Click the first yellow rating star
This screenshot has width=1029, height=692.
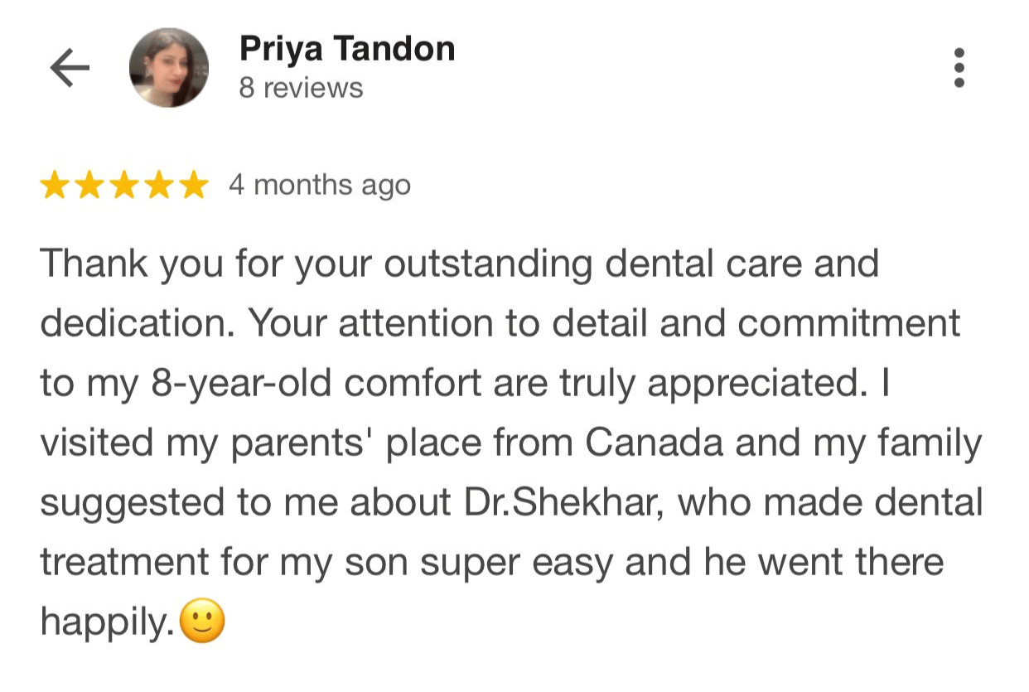[54, 185]
